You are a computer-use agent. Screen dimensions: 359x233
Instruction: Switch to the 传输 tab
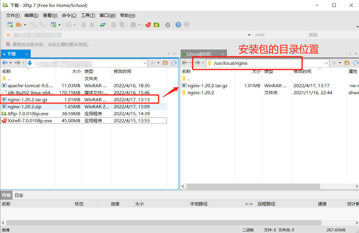pos(6,195)
